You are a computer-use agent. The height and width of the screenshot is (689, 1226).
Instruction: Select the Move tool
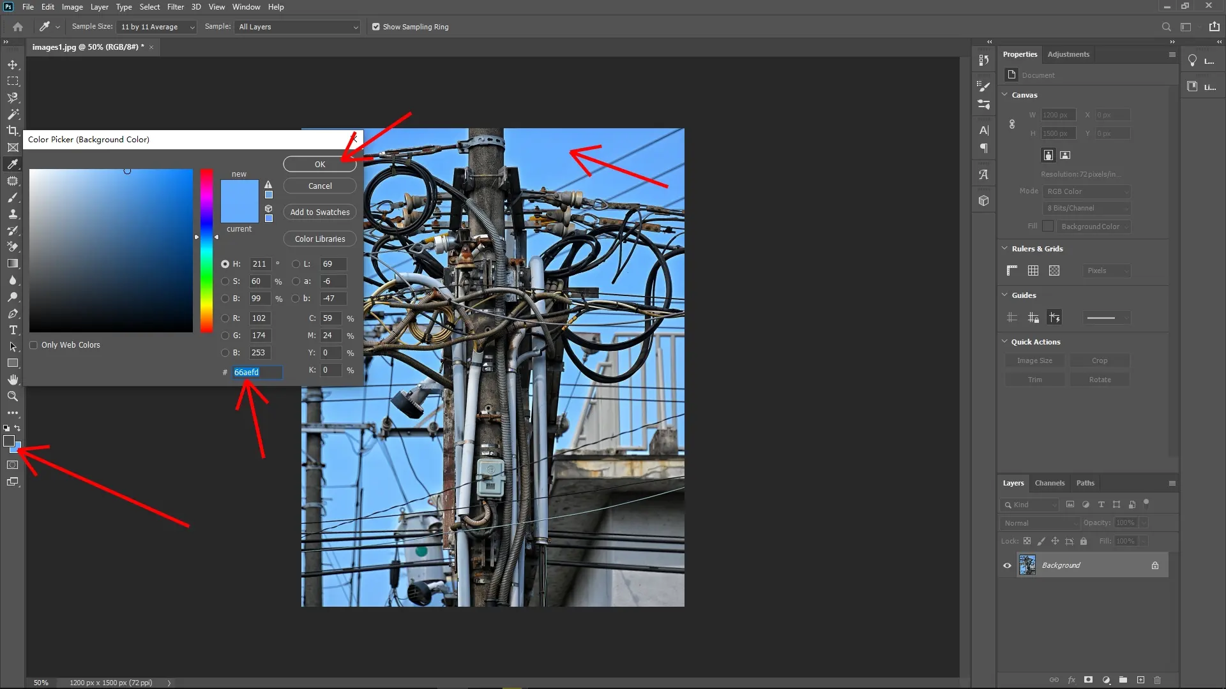pyautogui.click(x=13, y=64)
